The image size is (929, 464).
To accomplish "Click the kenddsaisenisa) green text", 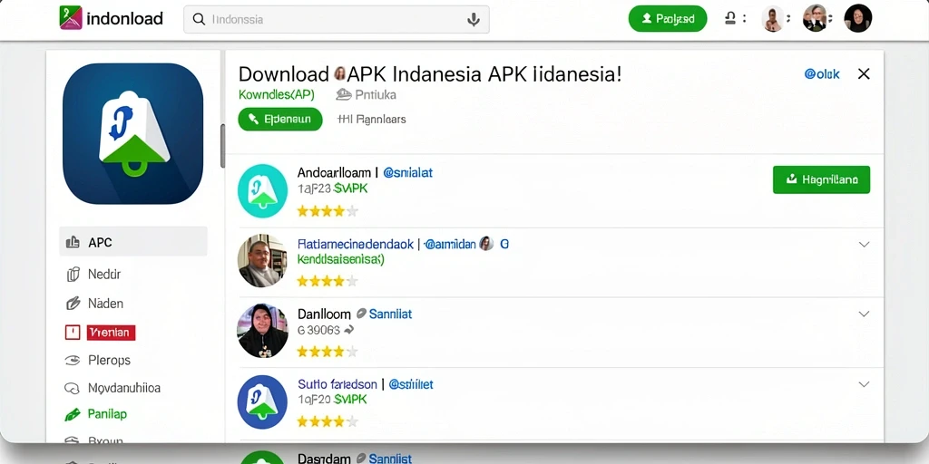I will click(341, 259).
